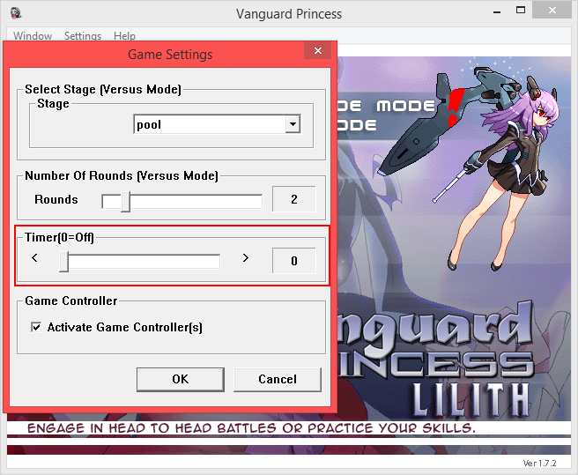Click the Stage combo box showing pool
578x475 pixels.
(217, 124)
